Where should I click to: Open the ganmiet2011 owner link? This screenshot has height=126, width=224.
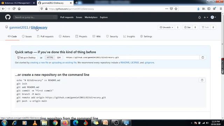pos(19,27)
